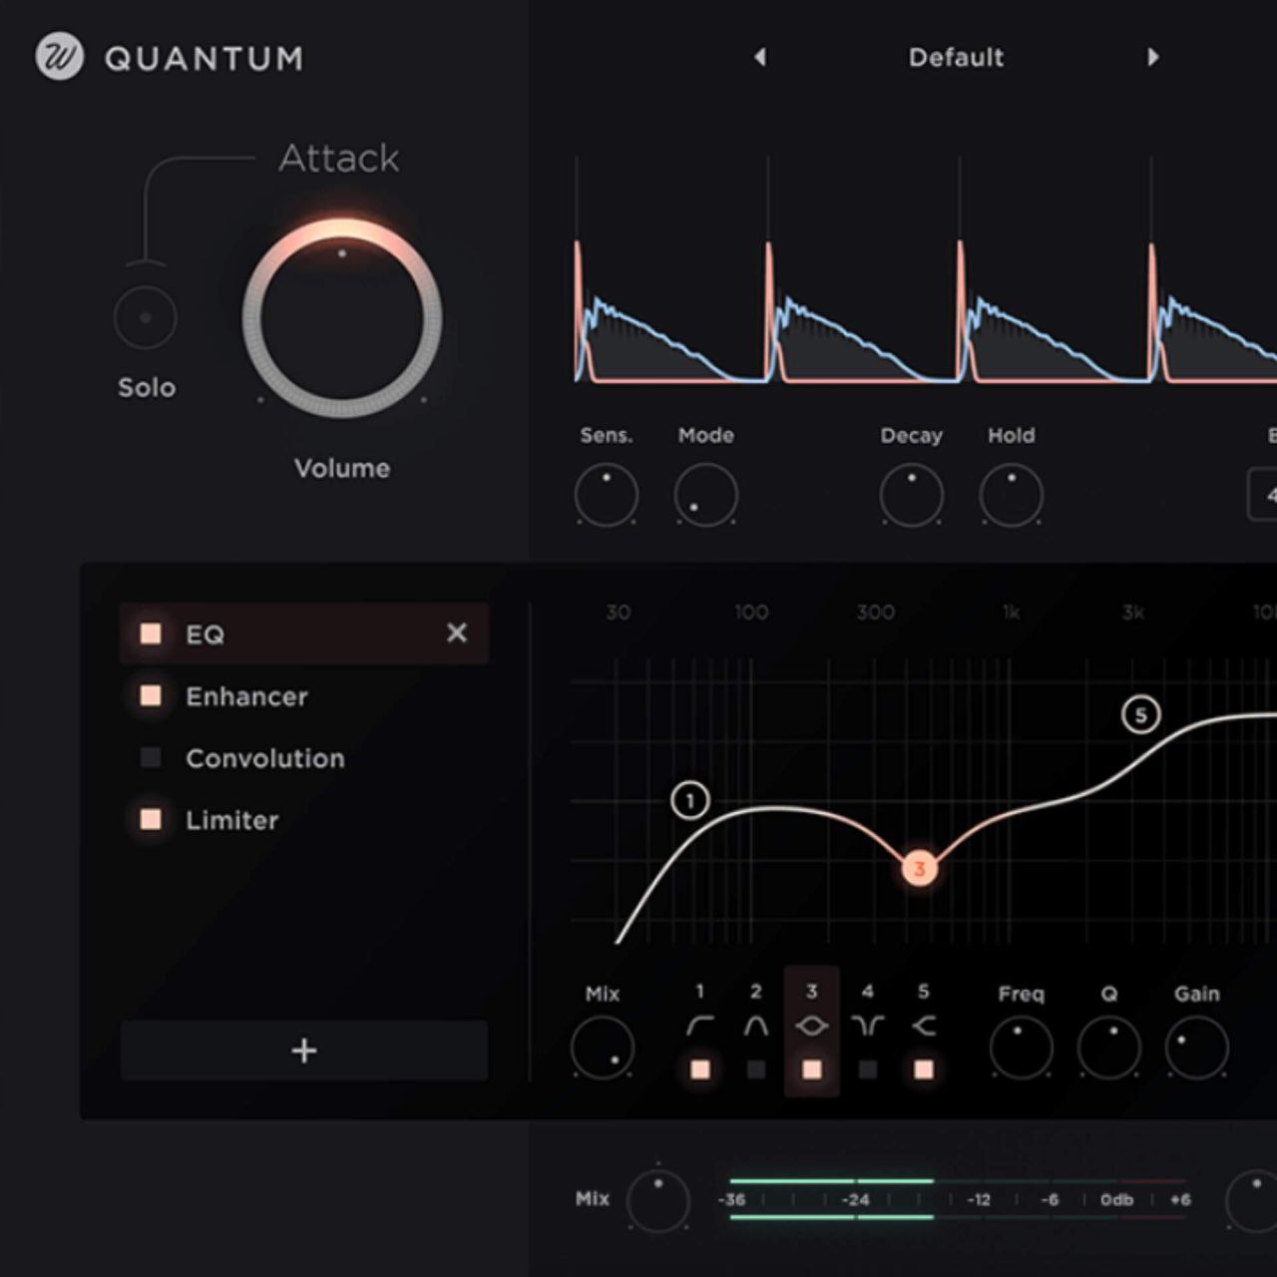Viewport: 1277px width, 1277px height.
Task: Disable the Limiter module checkbox
Action: tap(151, 819)
